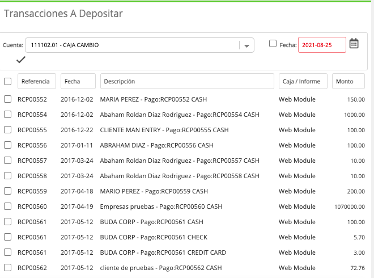Click date 2017-04-19
This screenshot has width=374, height=278.
[77, 207]
